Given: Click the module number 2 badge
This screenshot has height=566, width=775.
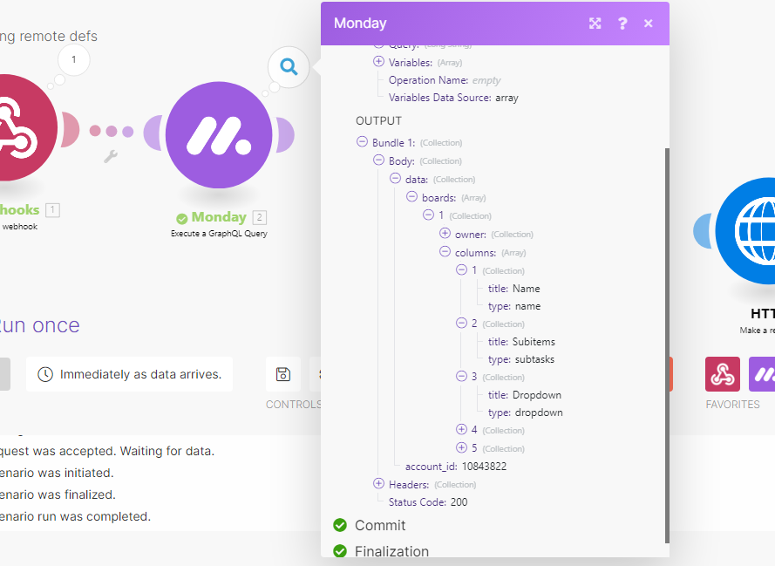Looking at the screenshot, I should click(260, 217).
